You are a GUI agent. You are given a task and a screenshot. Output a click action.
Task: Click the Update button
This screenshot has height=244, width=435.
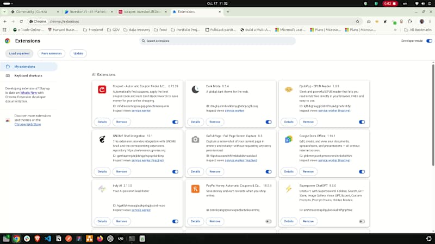78,53
